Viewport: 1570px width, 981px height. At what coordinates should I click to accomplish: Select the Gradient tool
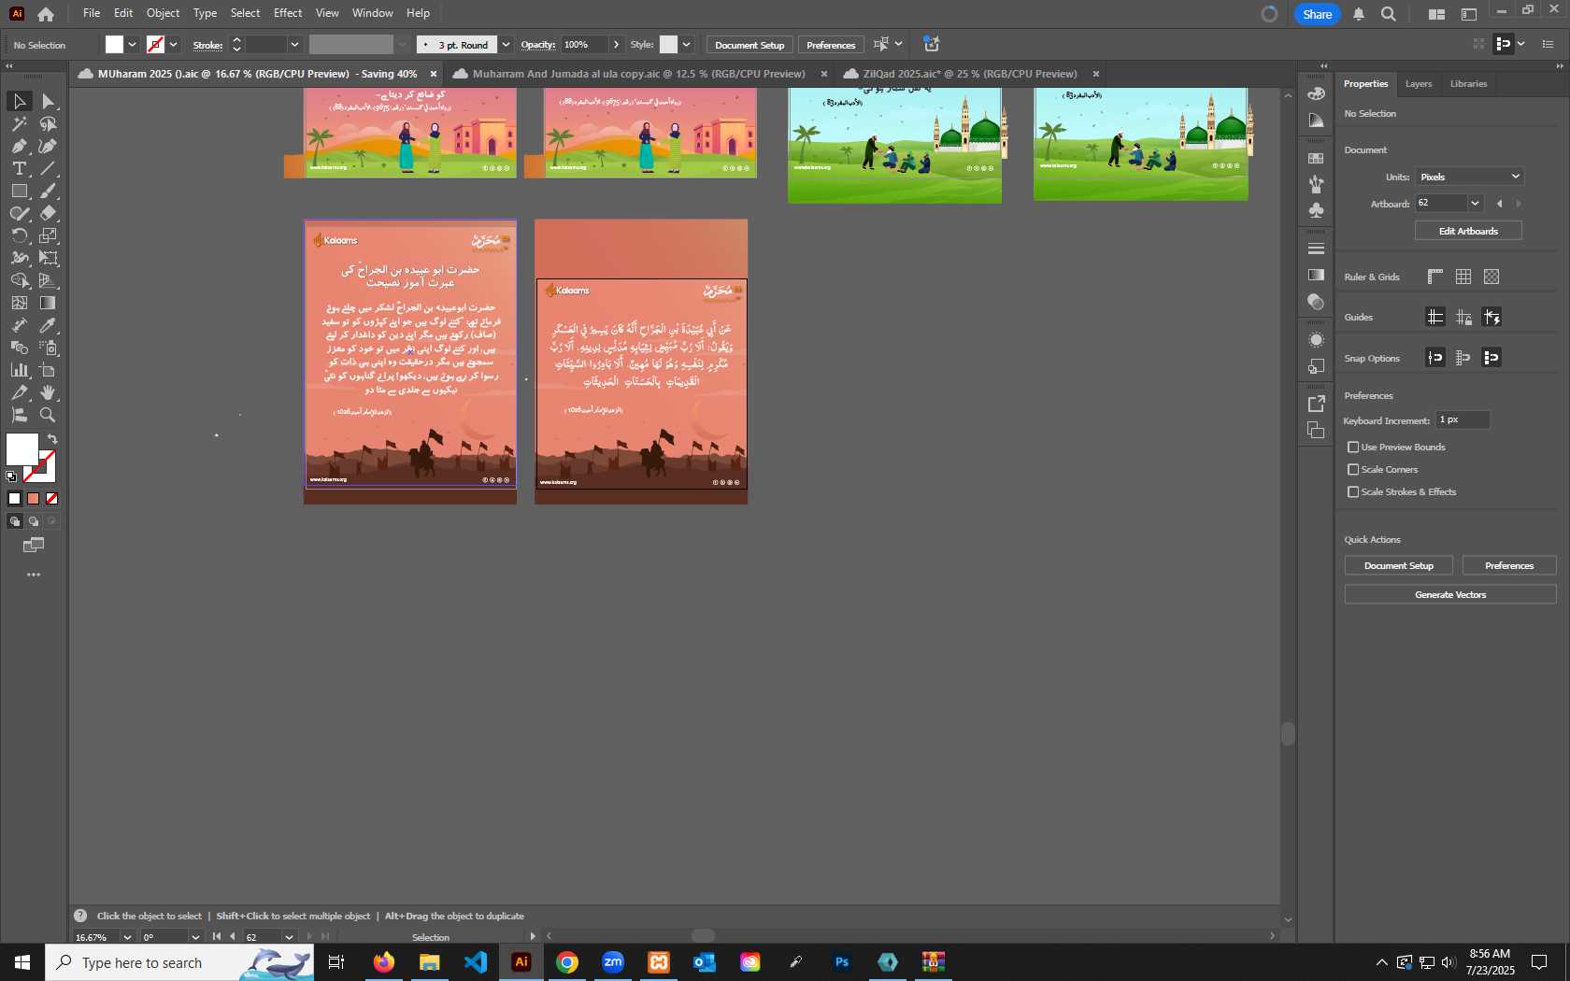tap(49, 303)
